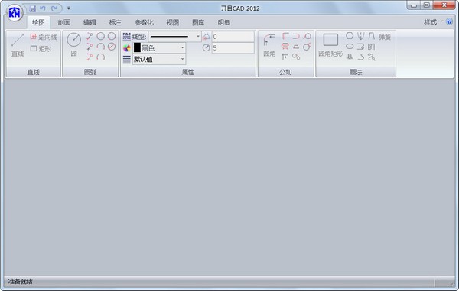
Task: Click the resize grip at status bar corner
Action: pos(453,284)
